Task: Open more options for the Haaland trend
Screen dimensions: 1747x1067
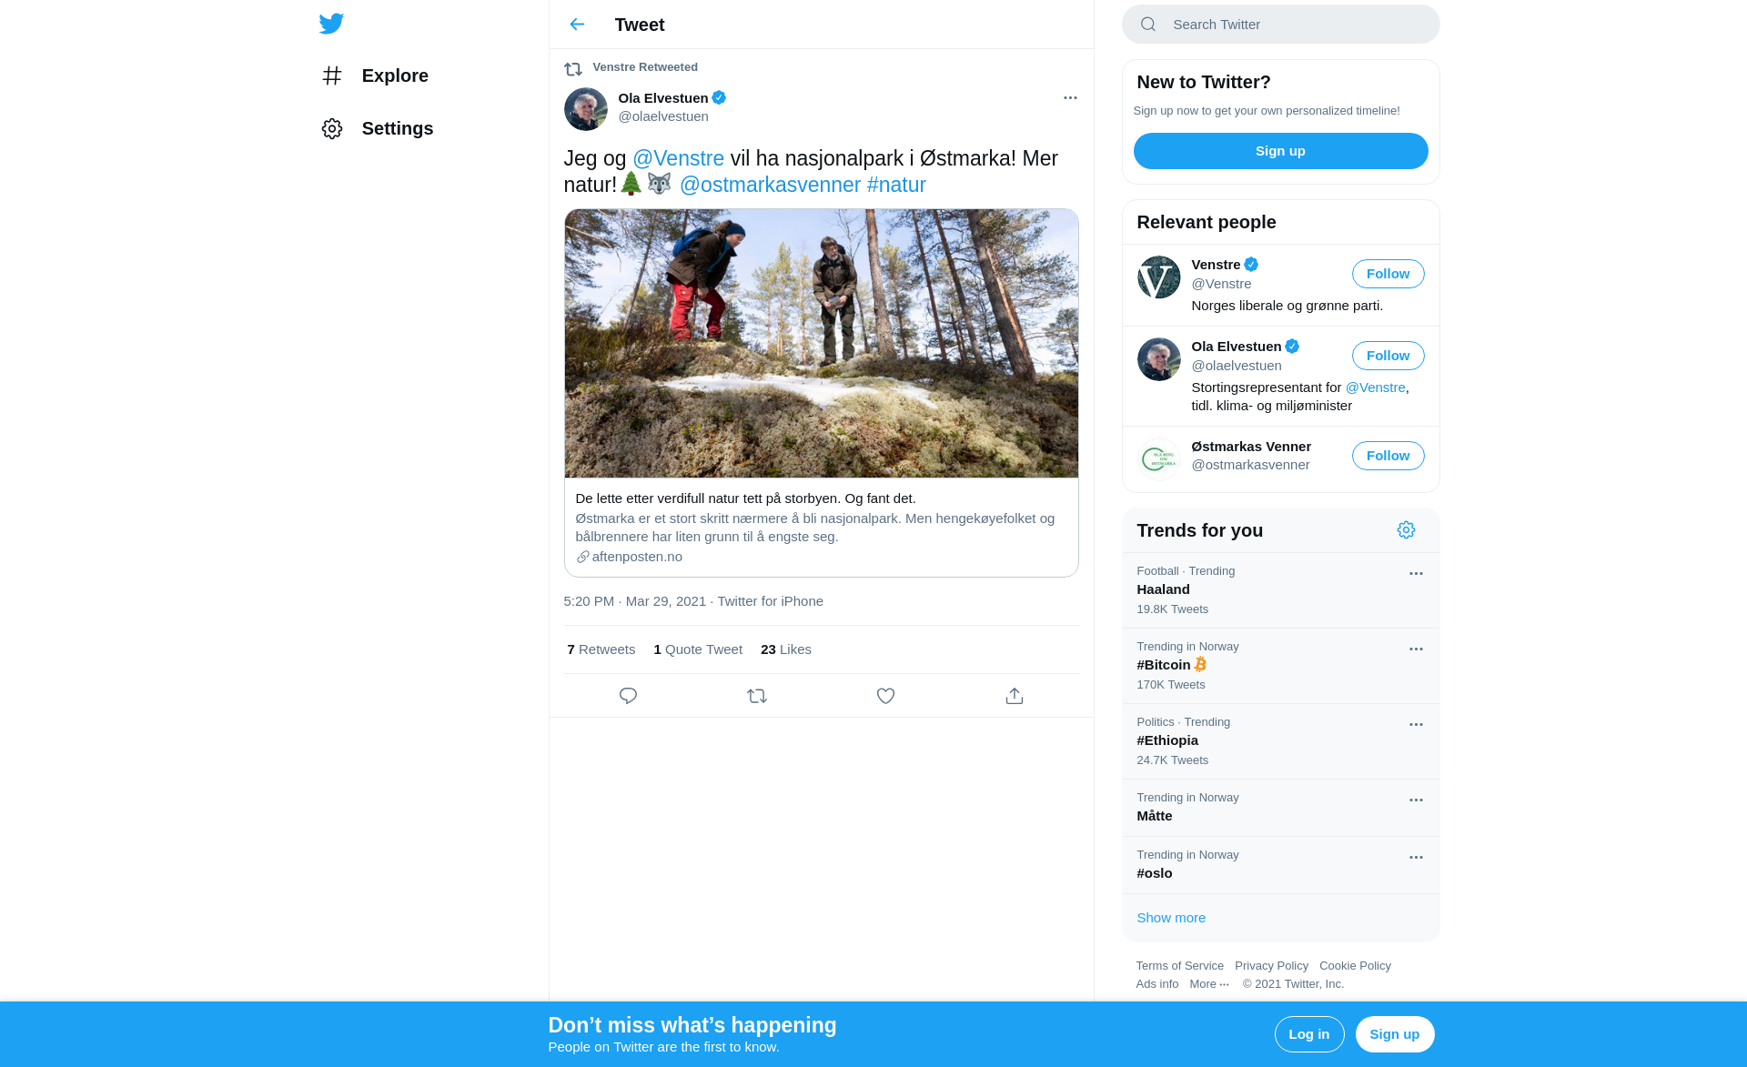Action: 1416,573
